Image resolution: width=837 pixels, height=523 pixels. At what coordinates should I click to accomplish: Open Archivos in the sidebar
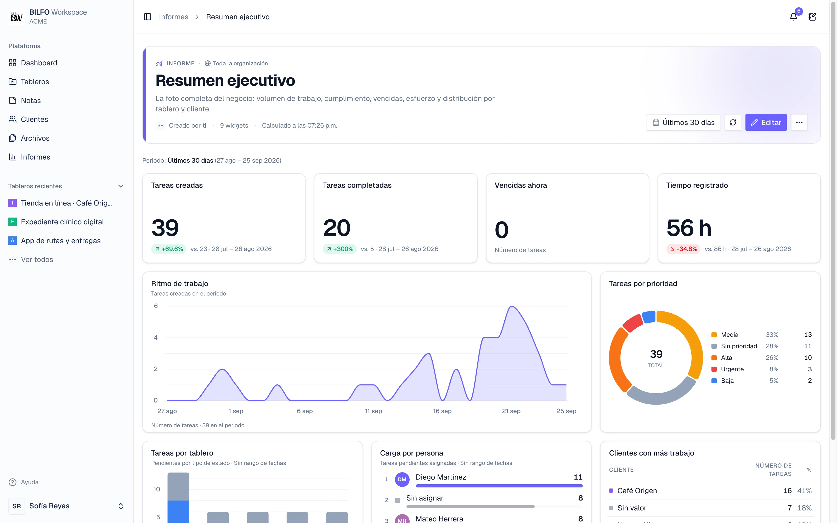click(67, 138)
